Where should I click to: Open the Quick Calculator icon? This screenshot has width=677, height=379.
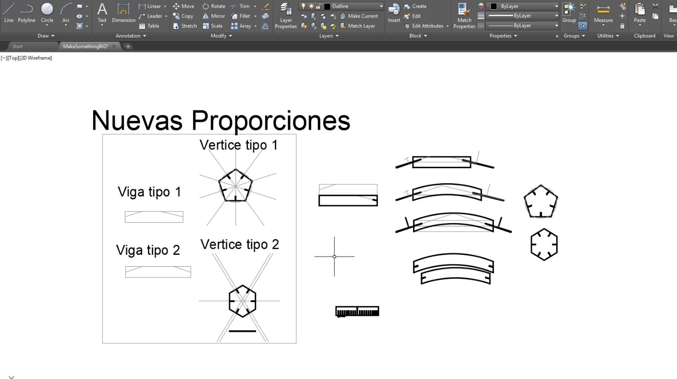(622, 26)
